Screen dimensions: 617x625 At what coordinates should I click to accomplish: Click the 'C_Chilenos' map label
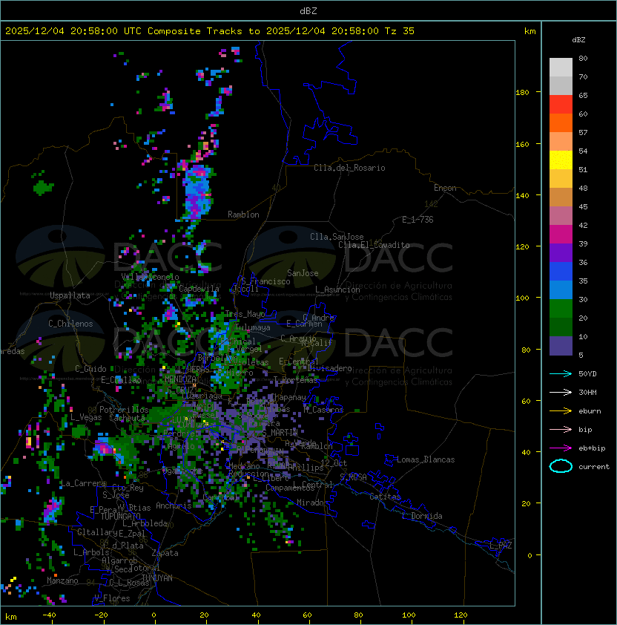(x=70, y=324)
